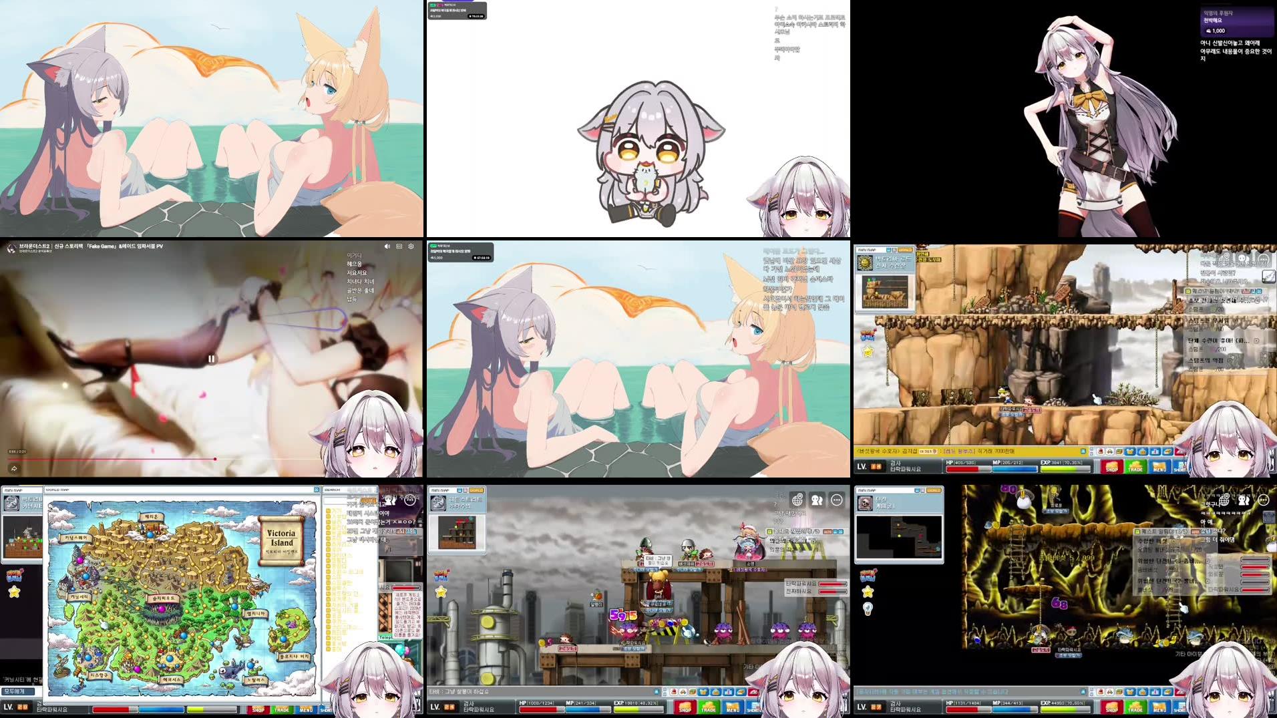The image size is (1277, 718).
Task: Click the share arrow in the video player
Action: (x=13, y=468)
